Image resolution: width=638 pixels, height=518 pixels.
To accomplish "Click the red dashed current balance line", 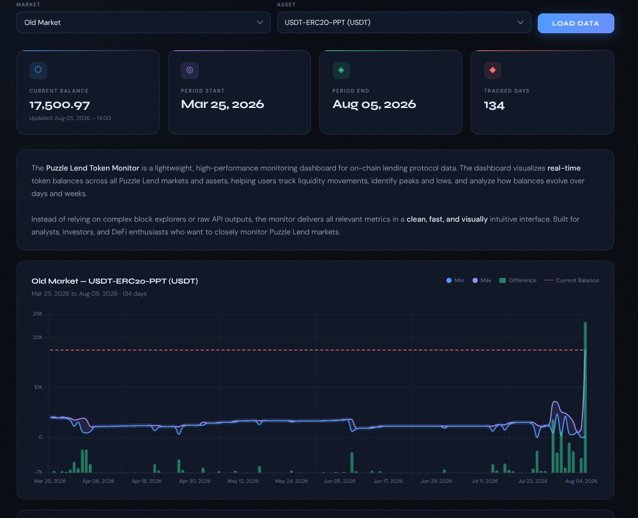I will tap(317, 350).
